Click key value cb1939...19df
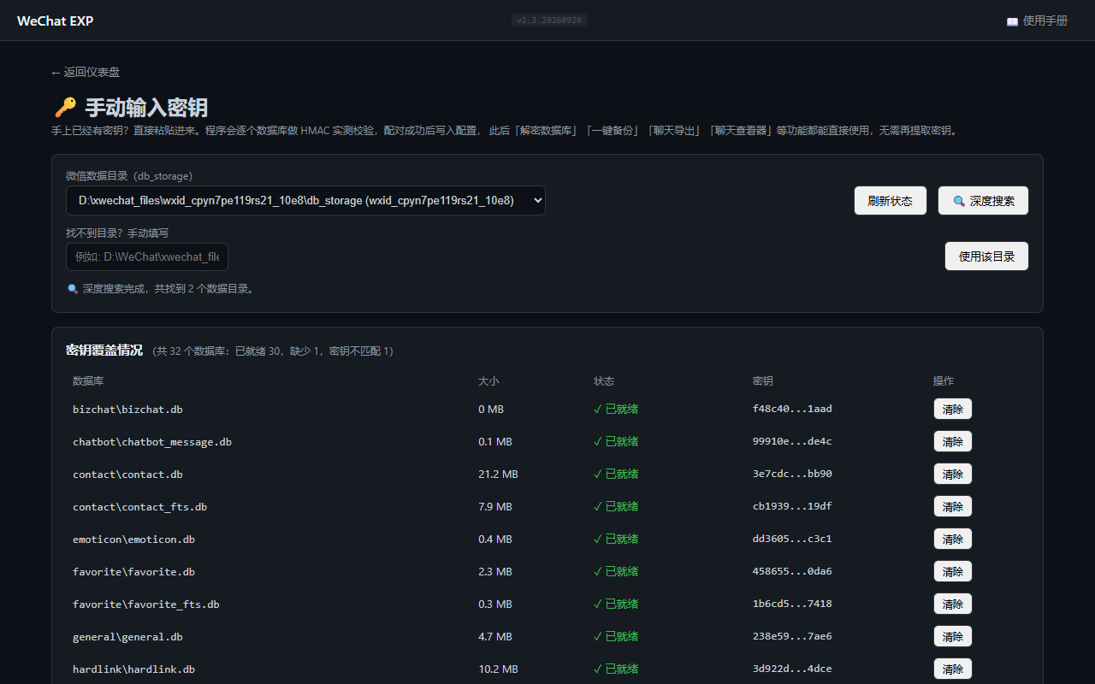This screenshot has height=684, width=1095. coord(792,507)
